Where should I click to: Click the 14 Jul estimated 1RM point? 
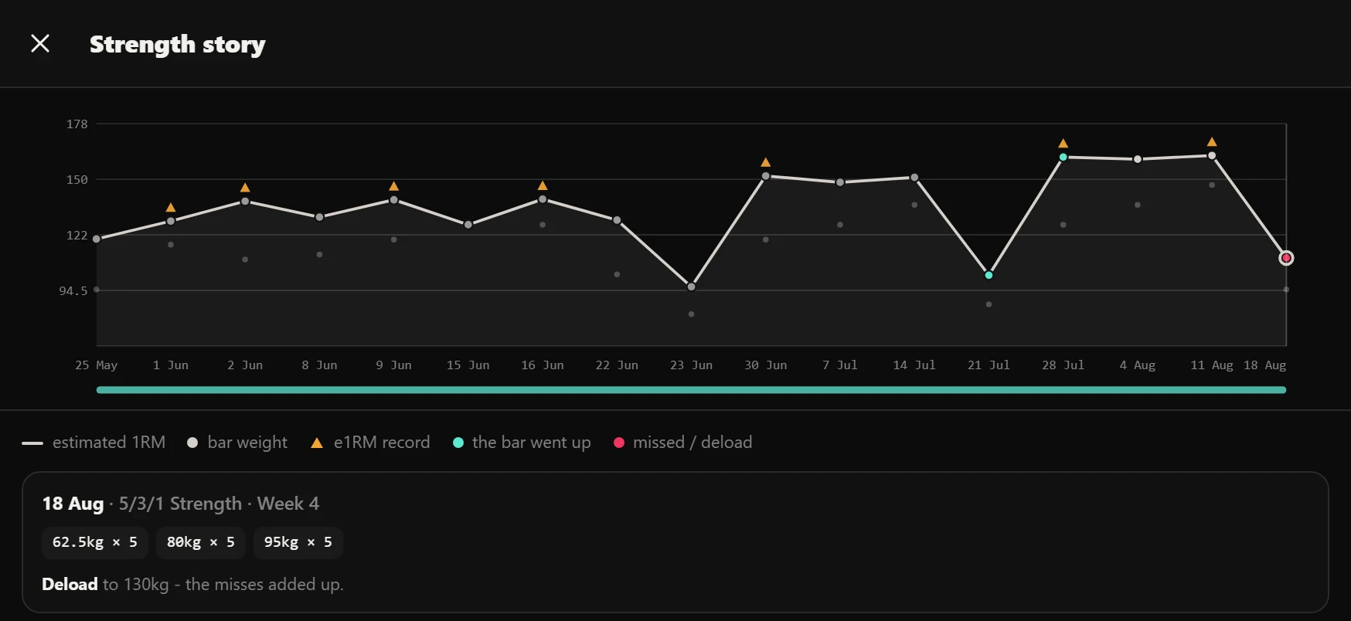coord(914,178)
